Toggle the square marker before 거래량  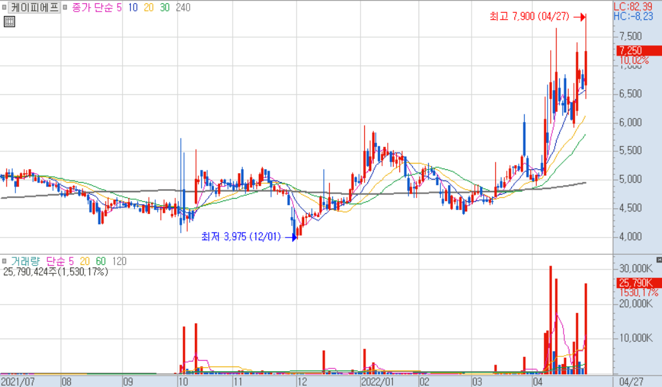click(x=4, y=261)
